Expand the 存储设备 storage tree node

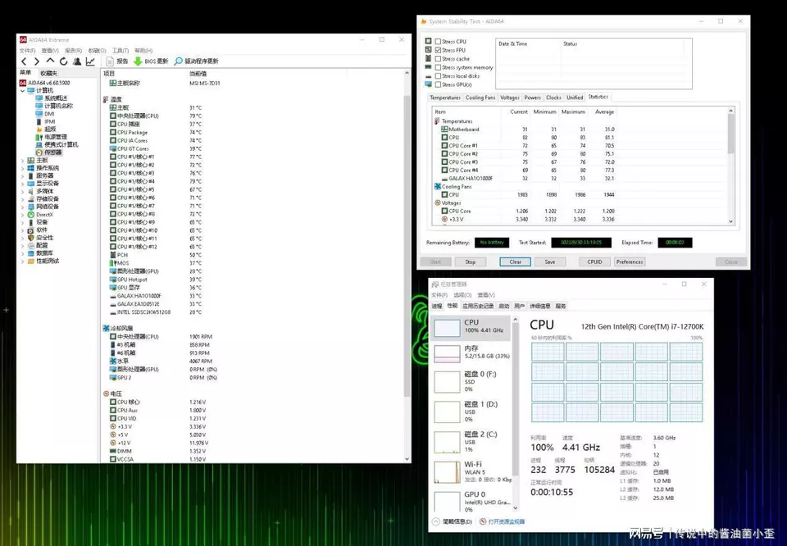click(23, 199)
